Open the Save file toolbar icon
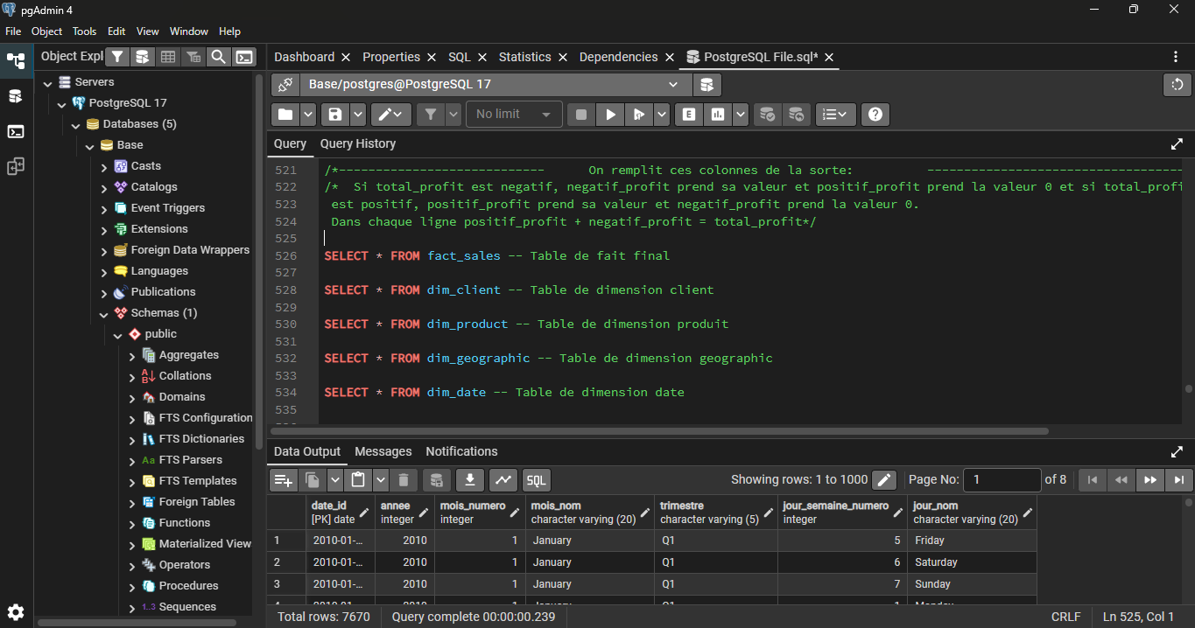The height and width of the screenshot is (628, 1195). tap(334, 115)
